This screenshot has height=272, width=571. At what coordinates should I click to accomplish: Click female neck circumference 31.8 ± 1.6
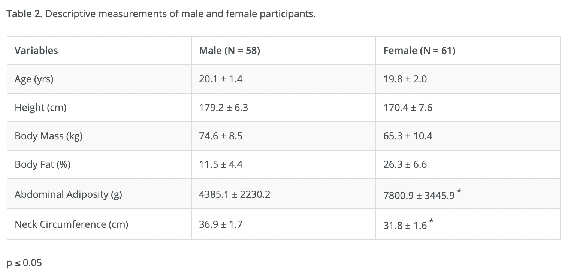(x=405, y=226)
